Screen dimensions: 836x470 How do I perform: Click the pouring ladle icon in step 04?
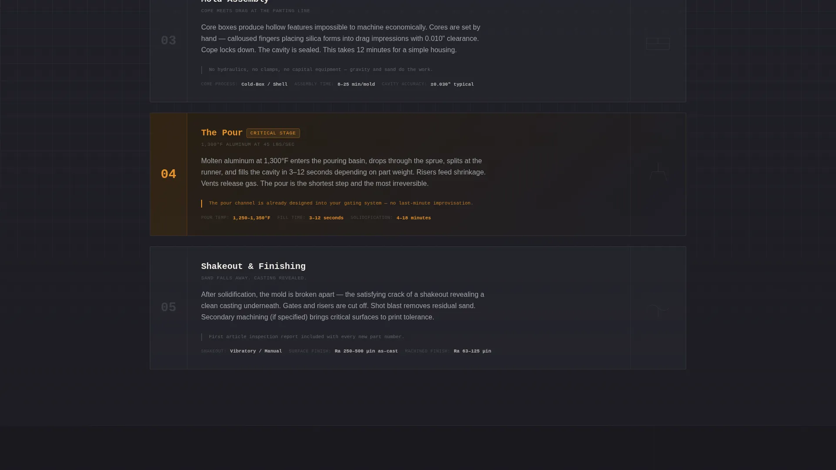tap(658, 171)
